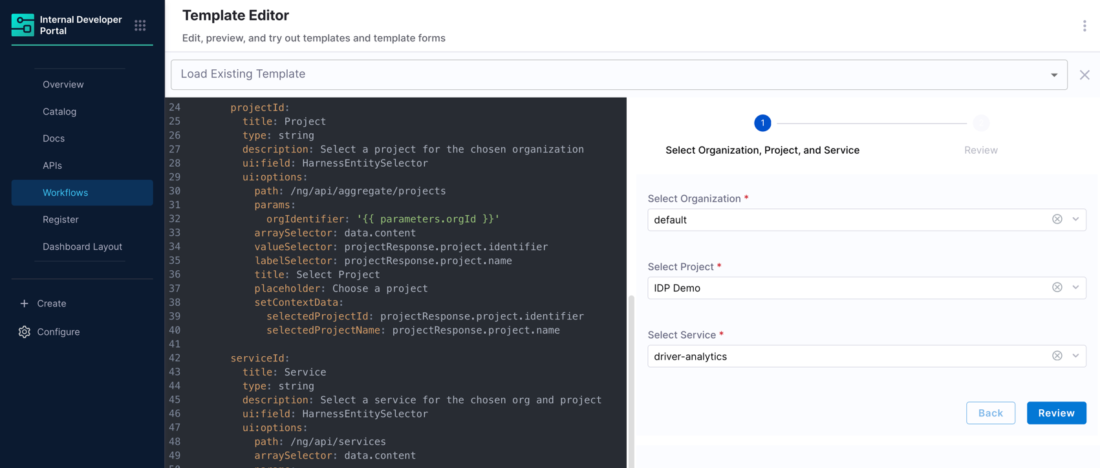Click the Configure gear icon

(x=25, y=332)
